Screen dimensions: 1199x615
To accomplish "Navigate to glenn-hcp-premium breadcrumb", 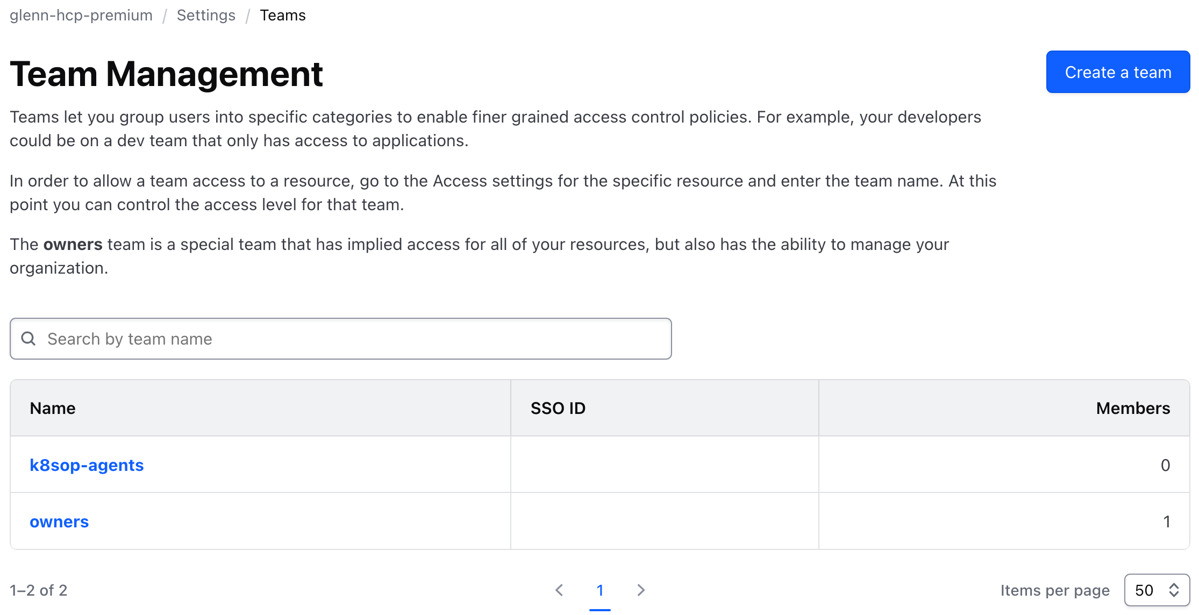I will coord(81,15).
